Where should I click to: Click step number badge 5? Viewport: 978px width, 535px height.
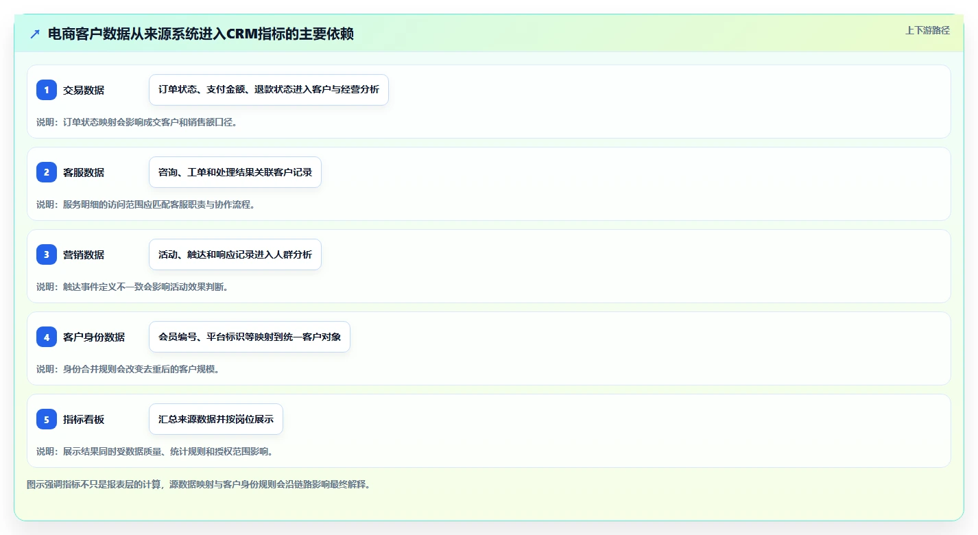[x=47, y=419]
